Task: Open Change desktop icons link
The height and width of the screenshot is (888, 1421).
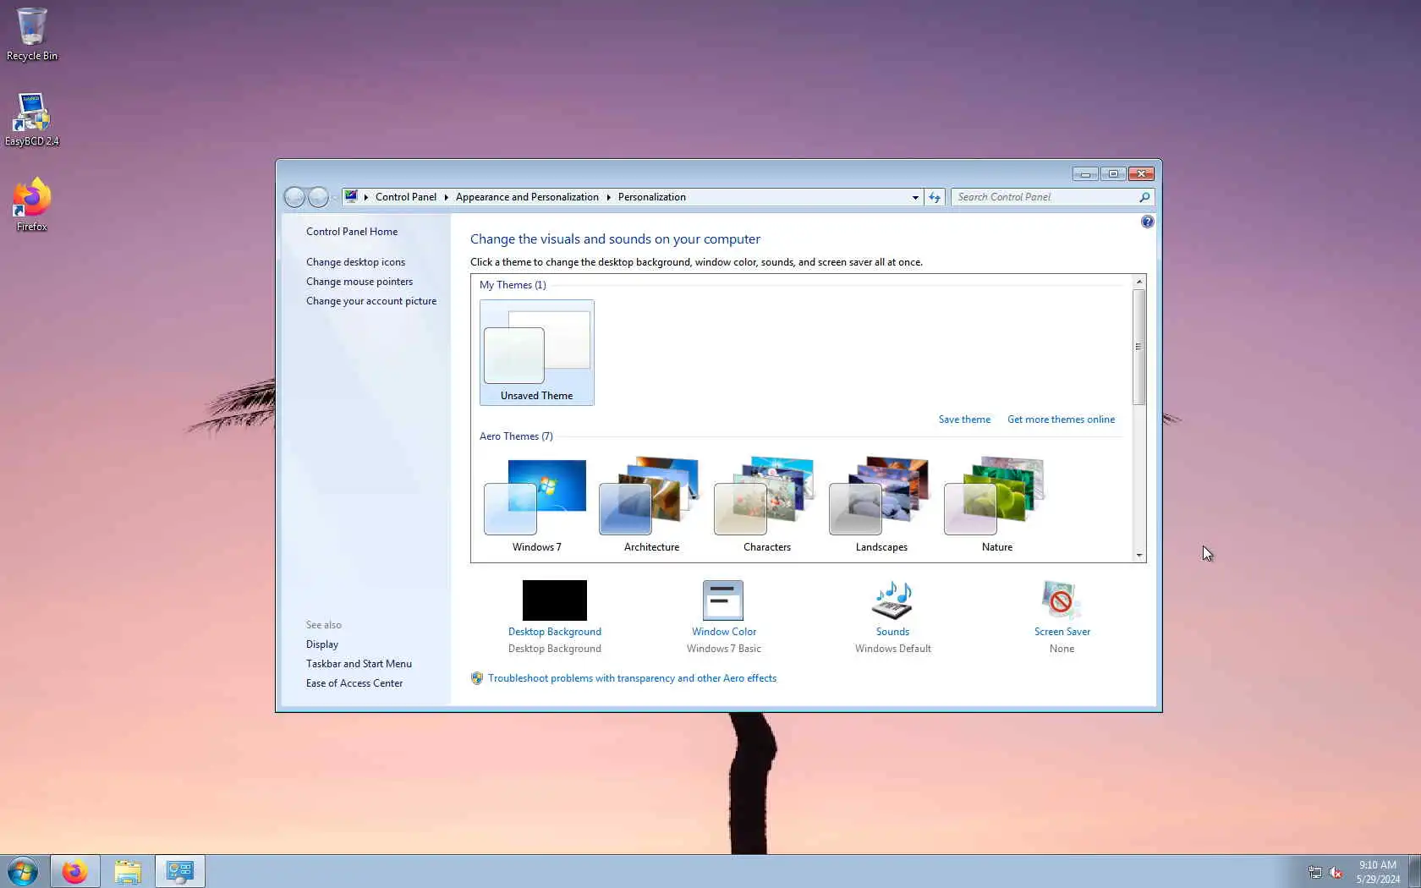Action: [355, 262]
